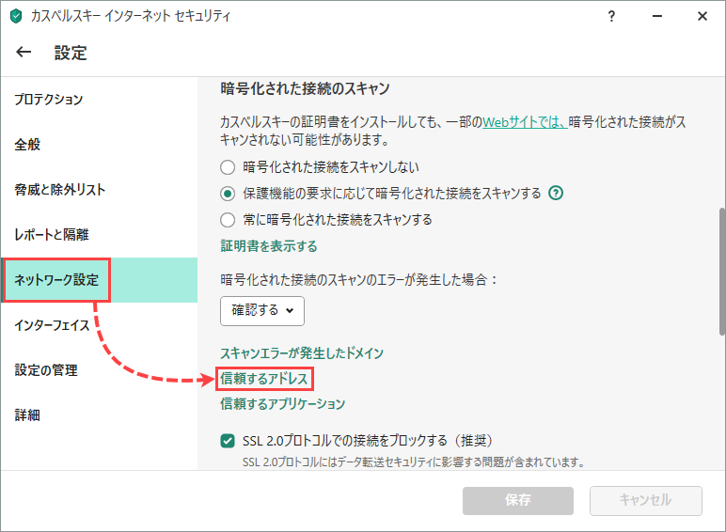This screenshot has height=532, width=726.
Task: Open the 詳細 section
Action: (100, 415)
